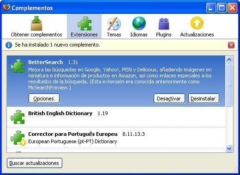Switch to the Plugins tab label
240x175 pixels.
click(x=164, y=35)
